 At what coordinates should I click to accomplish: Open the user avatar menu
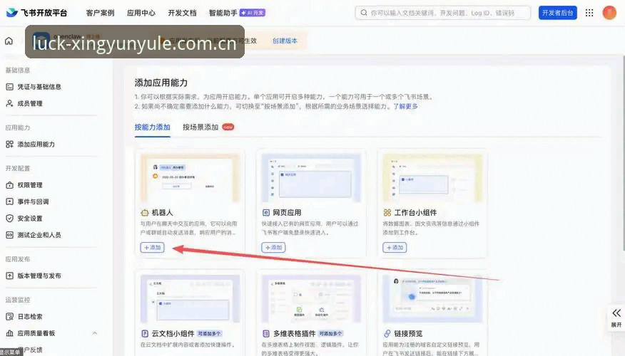[x=609, y=13]
